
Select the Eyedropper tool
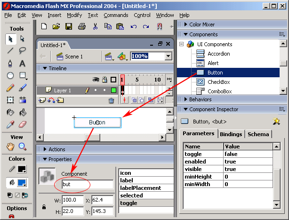(x=10, y=124)
